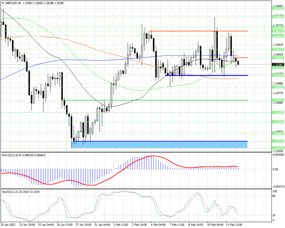Screen dimensions: 285x228
Task: Click the 1.33570 price level label
Action: point(278,148)
